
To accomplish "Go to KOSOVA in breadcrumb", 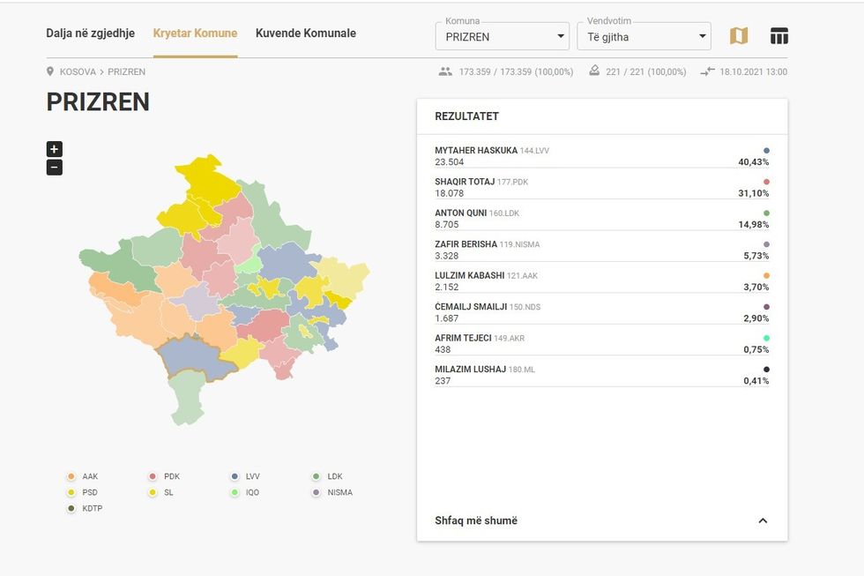I will point(78,71).
